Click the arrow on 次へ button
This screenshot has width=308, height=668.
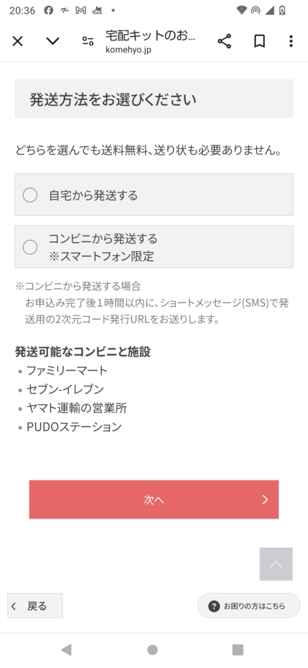pos(265,500)
